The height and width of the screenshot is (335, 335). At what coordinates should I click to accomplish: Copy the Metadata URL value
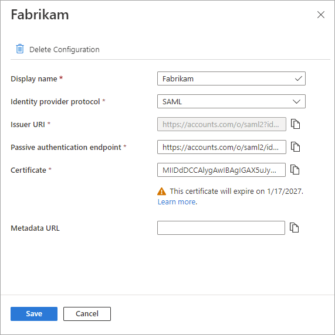294,228
